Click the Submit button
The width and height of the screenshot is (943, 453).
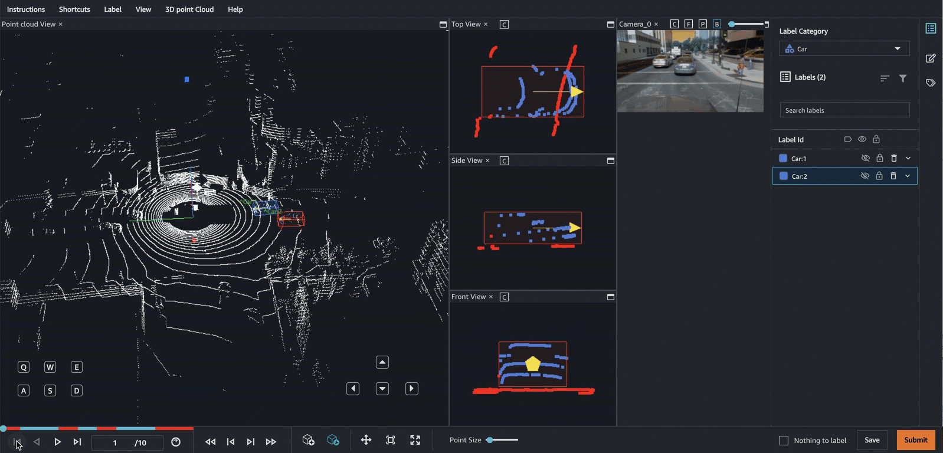[915, 440]
